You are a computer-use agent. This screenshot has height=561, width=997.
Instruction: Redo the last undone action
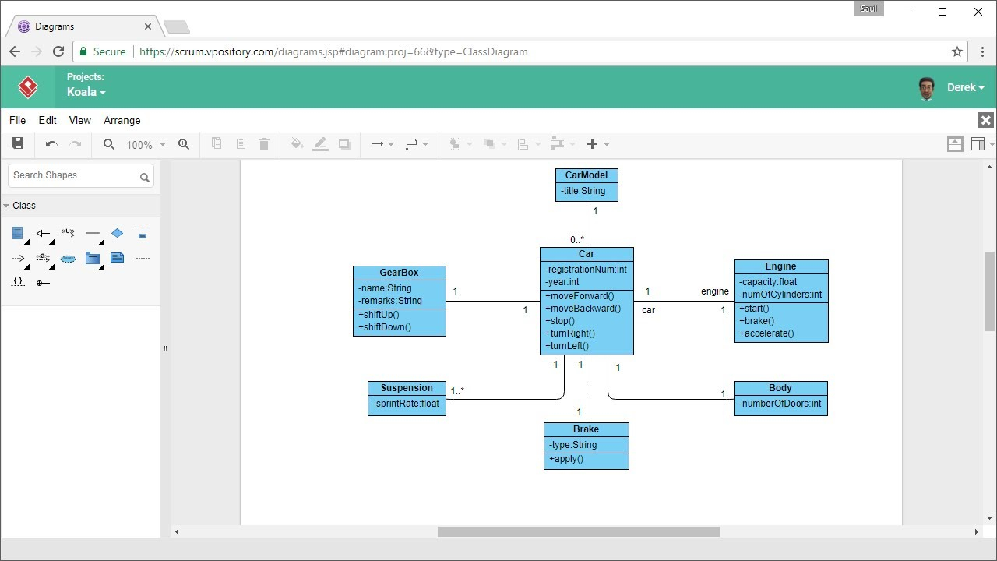pyautogui.click(x=76, y=144)
